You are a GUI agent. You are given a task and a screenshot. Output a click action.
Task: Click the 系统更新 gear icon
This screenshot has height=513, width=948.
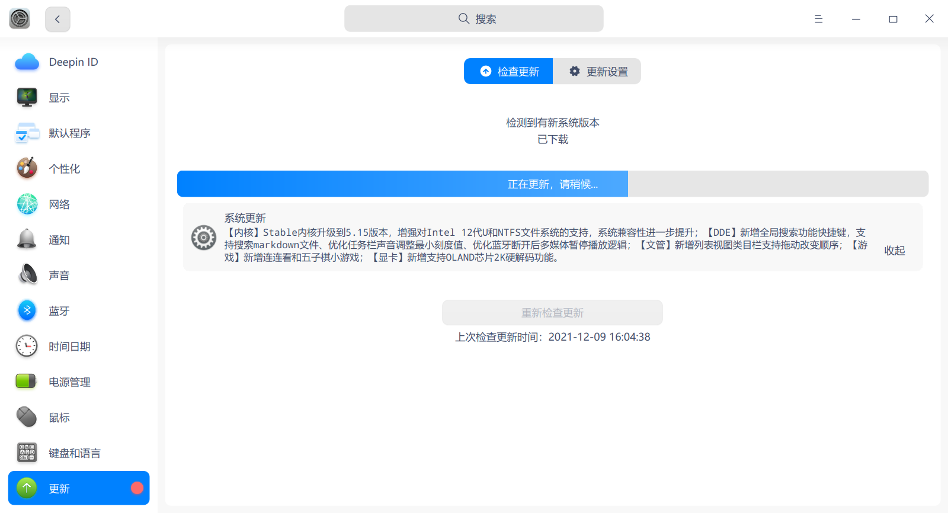[203, 238]
